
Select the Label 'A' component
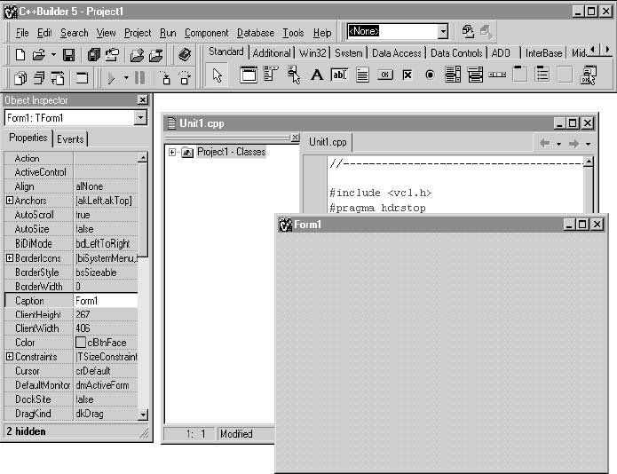click(316, 75)
